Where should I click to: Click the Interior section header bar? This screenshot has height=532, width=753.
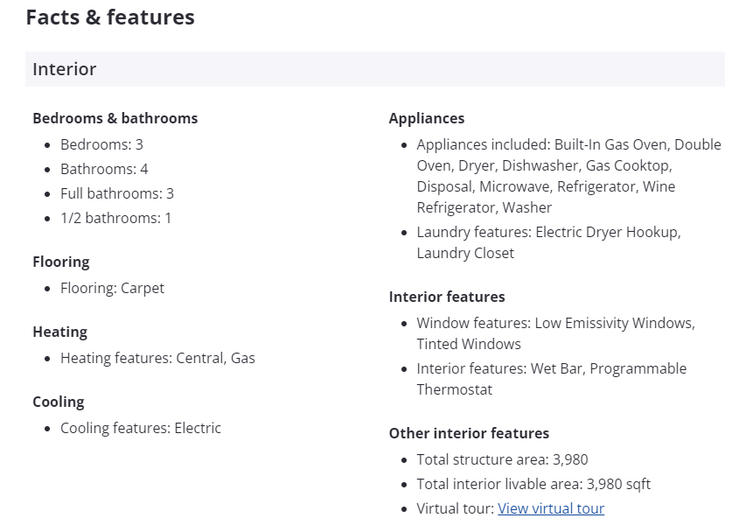(374, 69)
